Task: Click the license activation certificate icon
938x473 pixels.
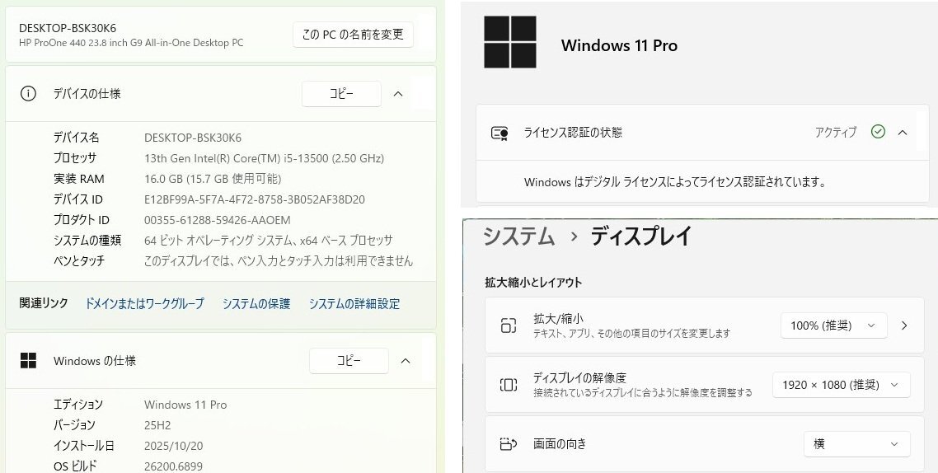Action: [x=499, y=133]
